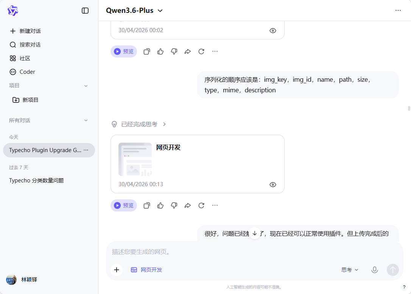The width and height of the screenshot is (411, 294).
Task: Like the response below 00:02 card
Action: click(160, 51)
